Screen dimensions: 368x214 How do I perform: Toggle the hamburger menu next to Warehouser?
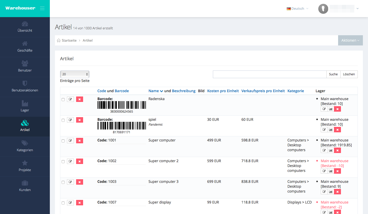coord(42,8)
